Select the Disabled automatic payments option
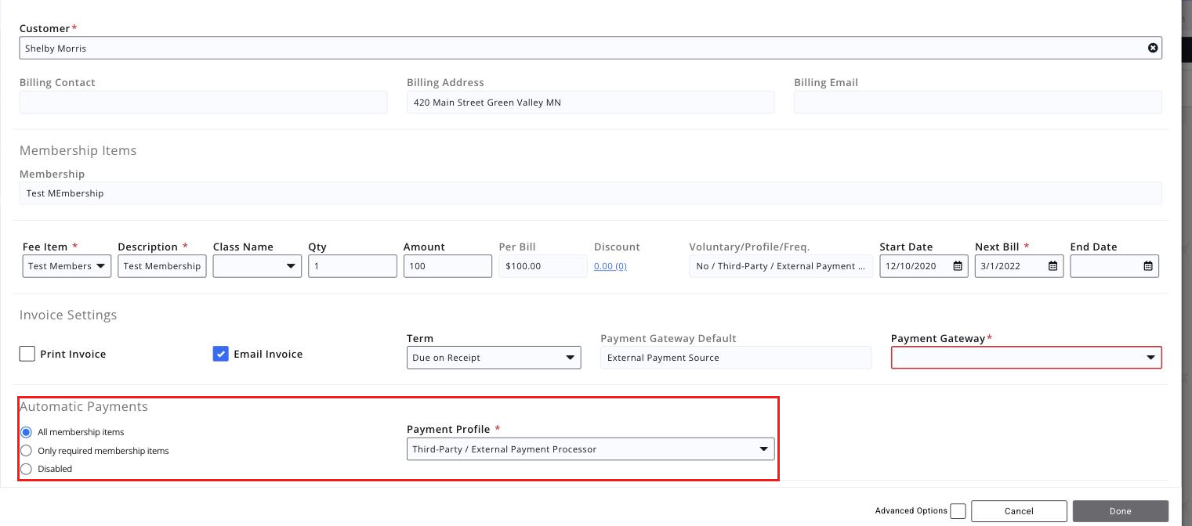This screenshot has width=1192, height=526. click(x=27, y=469)
